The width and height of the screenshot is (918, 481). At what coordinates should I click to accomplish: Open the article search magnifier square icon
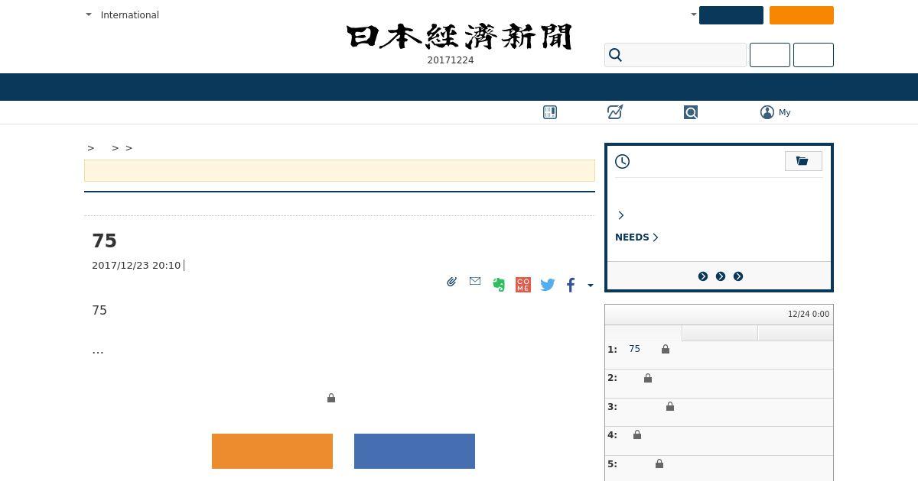point(691,112)
